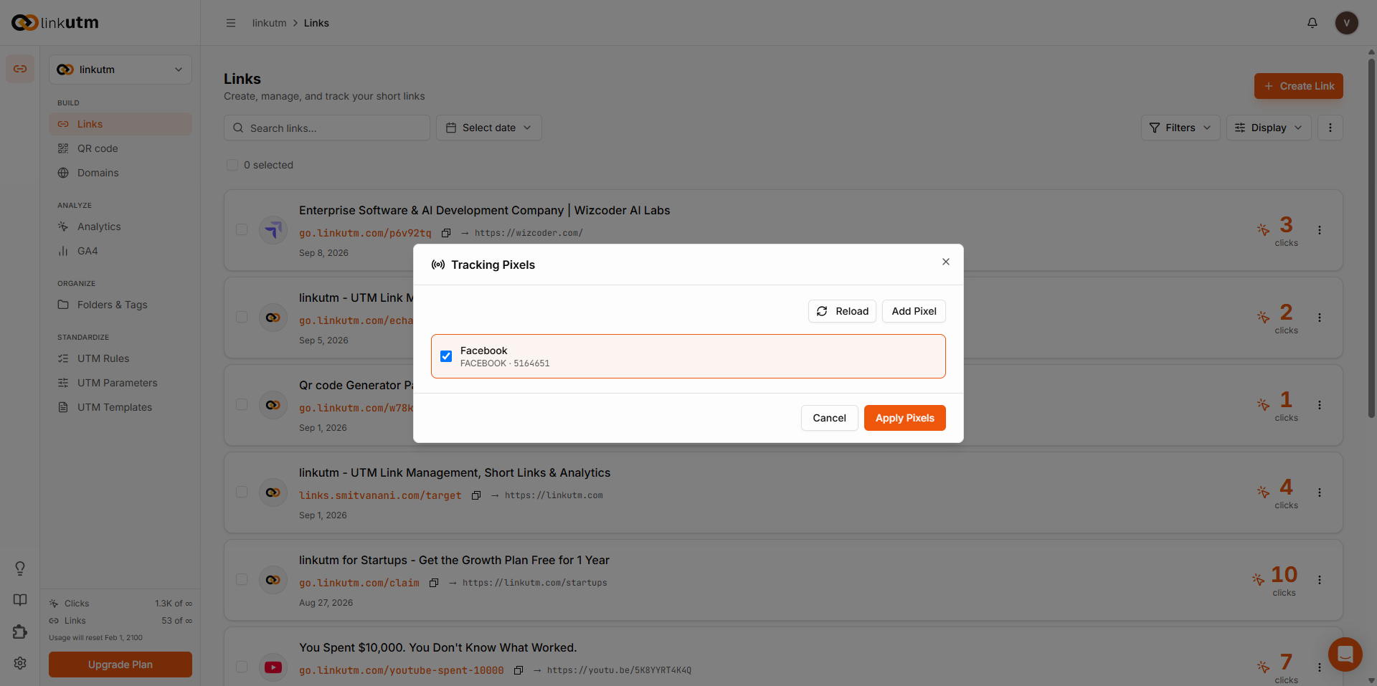Open UTM Templates

point(120,407)
